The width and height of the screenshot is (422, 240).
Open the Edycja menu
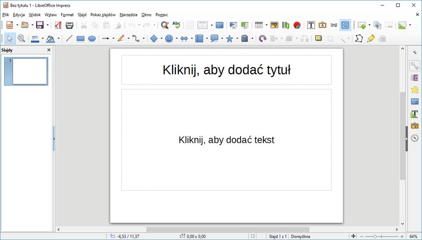point(19,15)
